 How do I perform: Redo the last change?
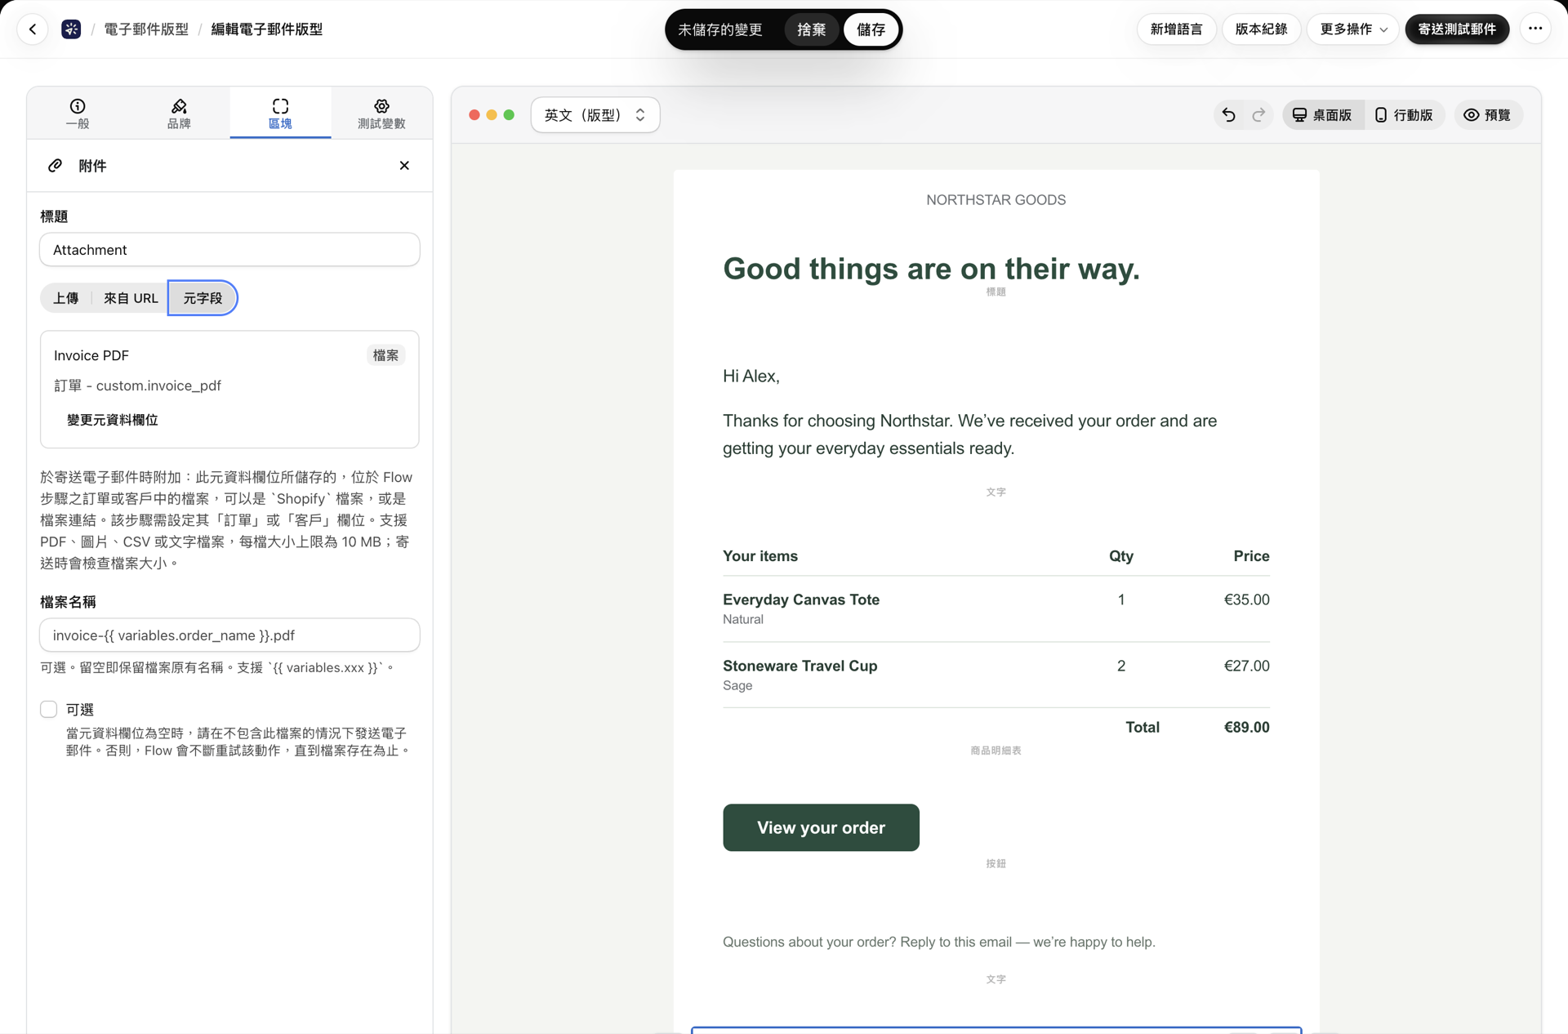click(1258, 115)
